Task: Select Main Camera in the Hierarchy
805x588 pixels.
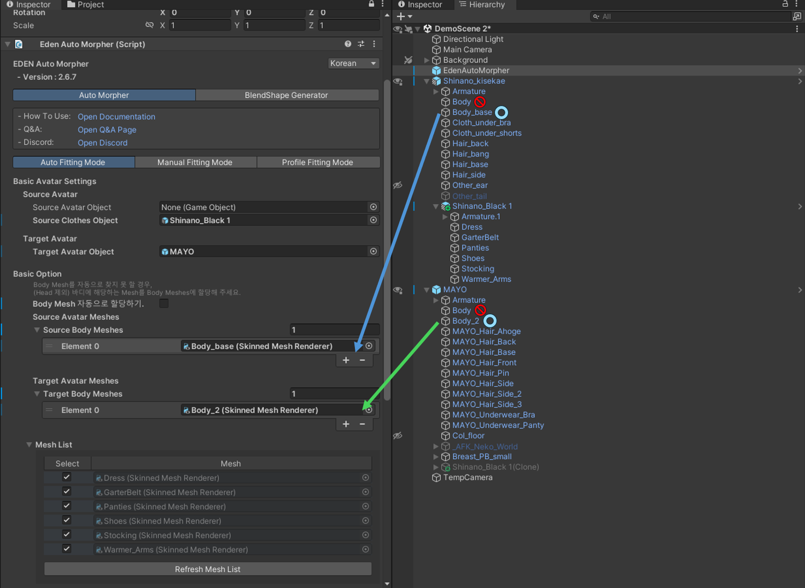Action: 468,50
